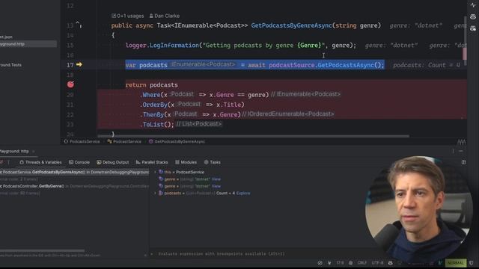Click the LogInformation call on line 15

tap(174, 45)
